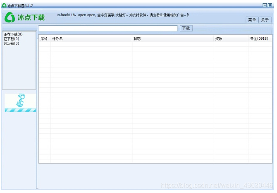Screen dimensions: 277x193
Task: Click the small title bar app icon
Action: (4, 5)
